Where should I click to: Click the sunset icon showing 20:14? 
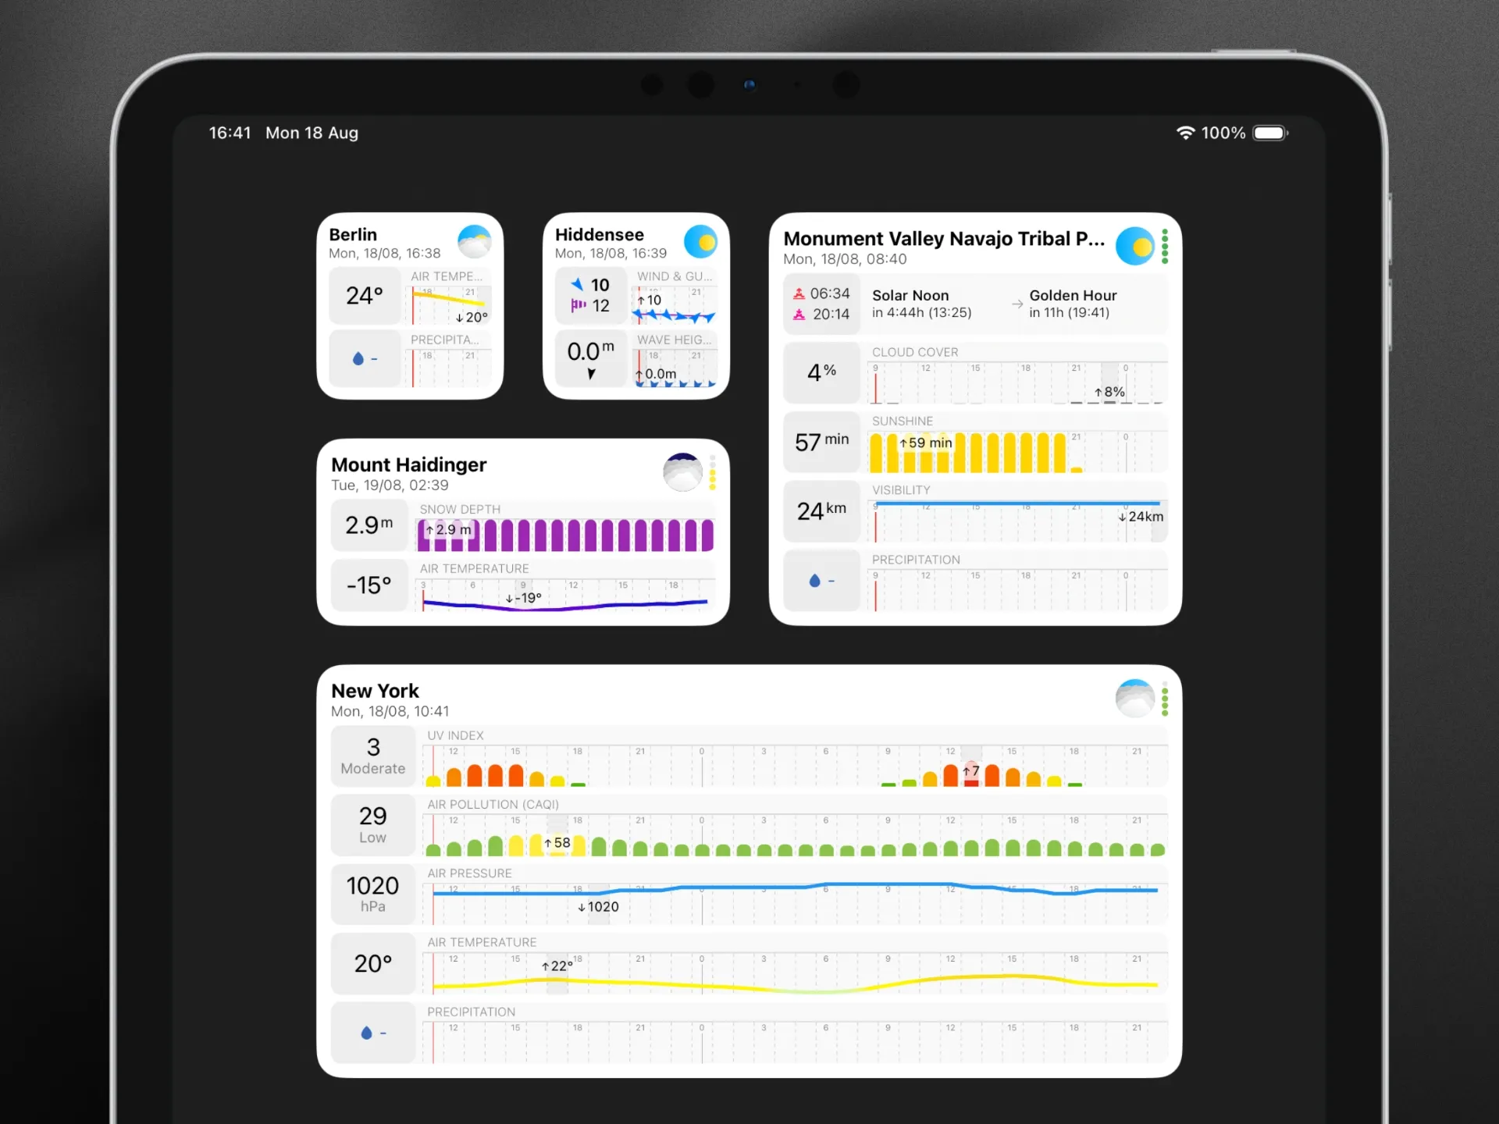click(x=799, y=315)
